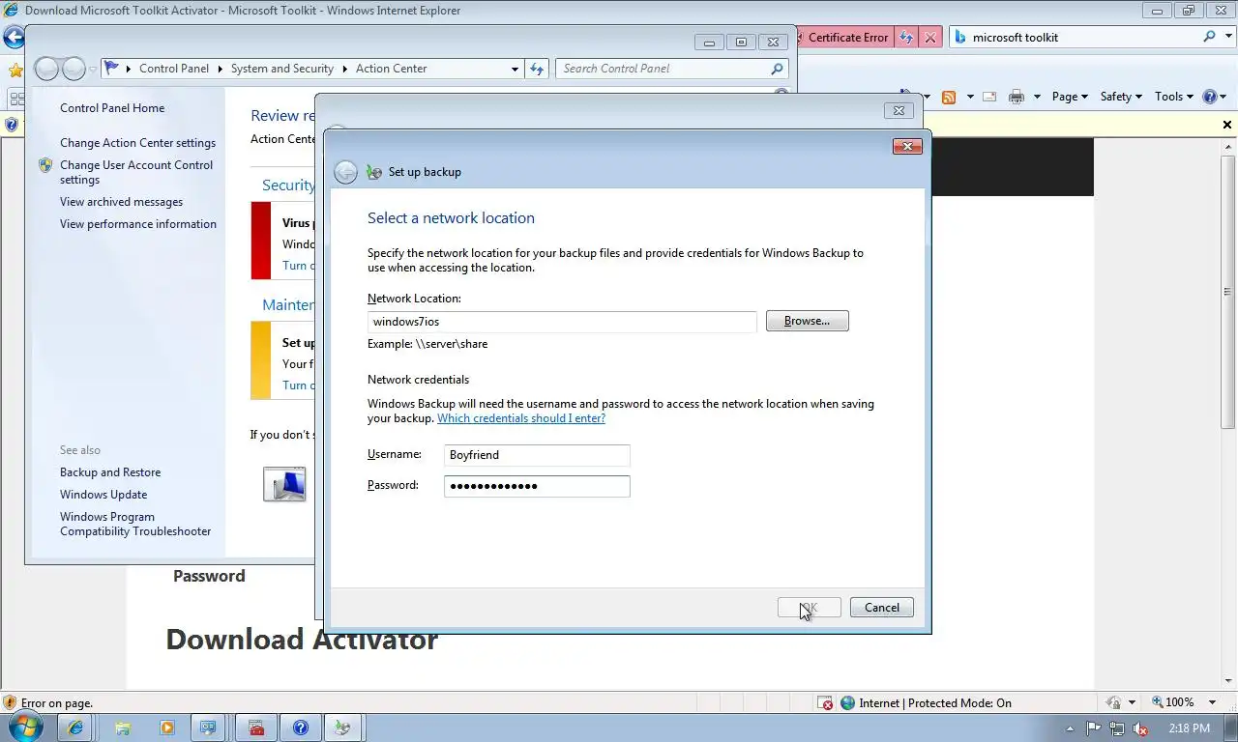Open View archived messages link
The width and height of the screenshot is (1238, 742).
coord(121,202)
